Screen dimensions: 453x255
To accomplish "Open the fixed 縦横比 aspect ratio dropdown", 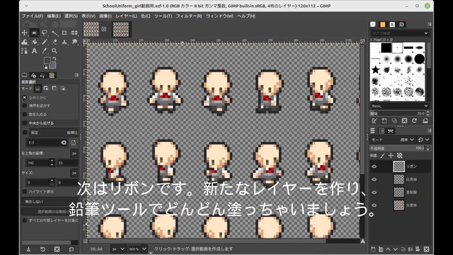I will (54, 132).
